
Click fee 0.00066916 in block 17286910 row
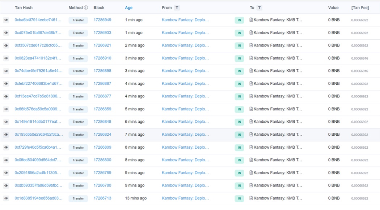(x=360, y=58)
